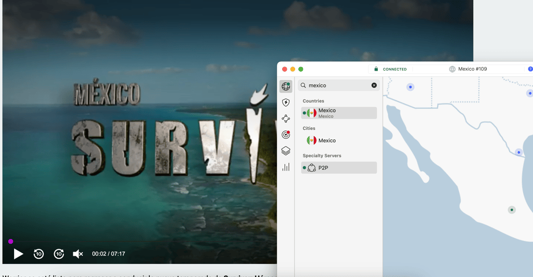This screenshot has height=277, width=533.
Task: Play the Survivor México video
Action: [x=18, y=254]
